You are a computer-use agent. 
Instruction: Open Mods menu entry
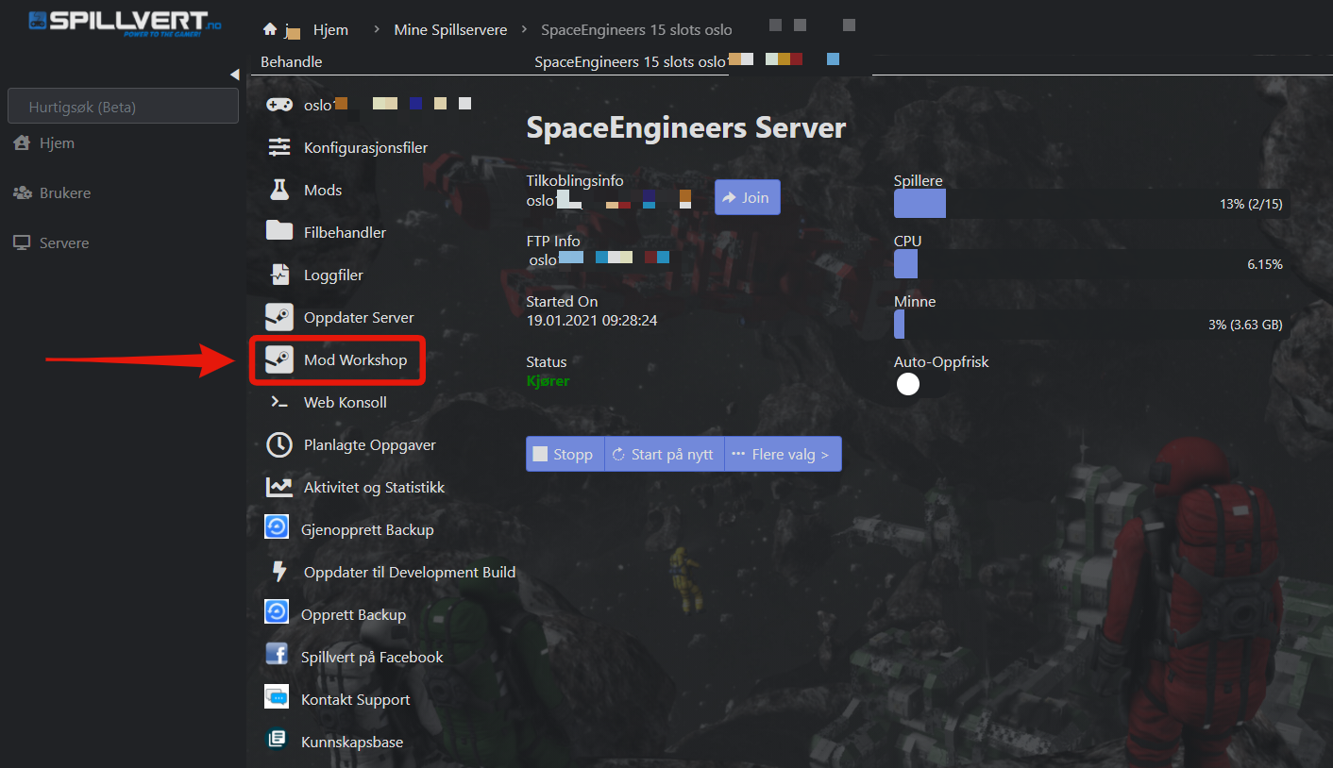click(323, 190)
